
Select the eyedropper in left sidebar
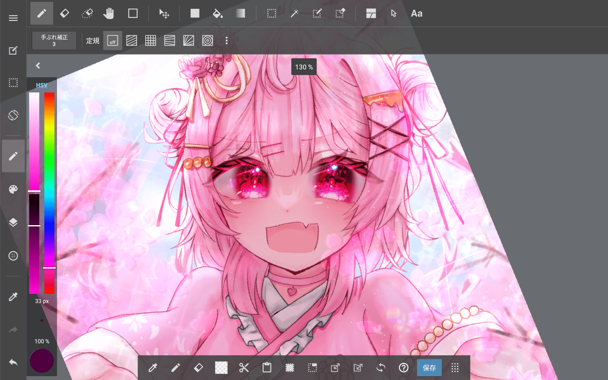click(13, 297)
